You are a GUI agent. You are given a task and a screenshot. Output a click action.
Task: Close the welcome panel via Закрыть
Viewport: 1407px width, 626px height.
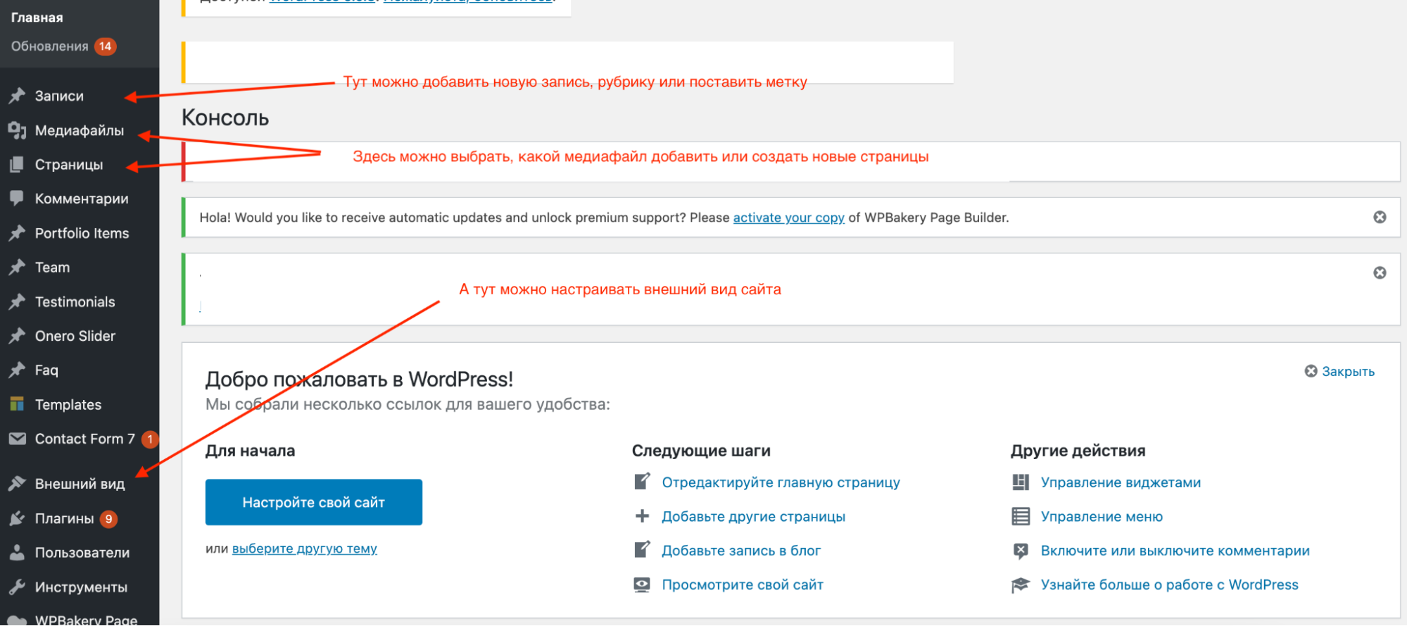[1339, 371]
